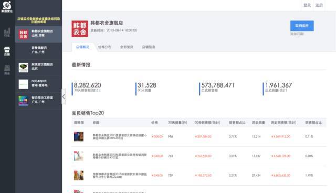This screenshot has width=336, height=193.
Task: Open the product title in the 739-sales row
Action: point(120,176)
